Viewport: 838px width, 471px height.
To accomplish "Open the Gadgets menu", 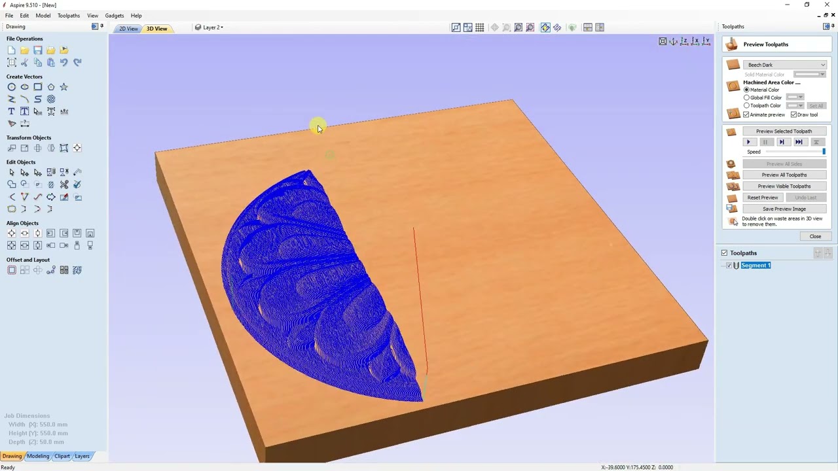I will coord(115,16).
